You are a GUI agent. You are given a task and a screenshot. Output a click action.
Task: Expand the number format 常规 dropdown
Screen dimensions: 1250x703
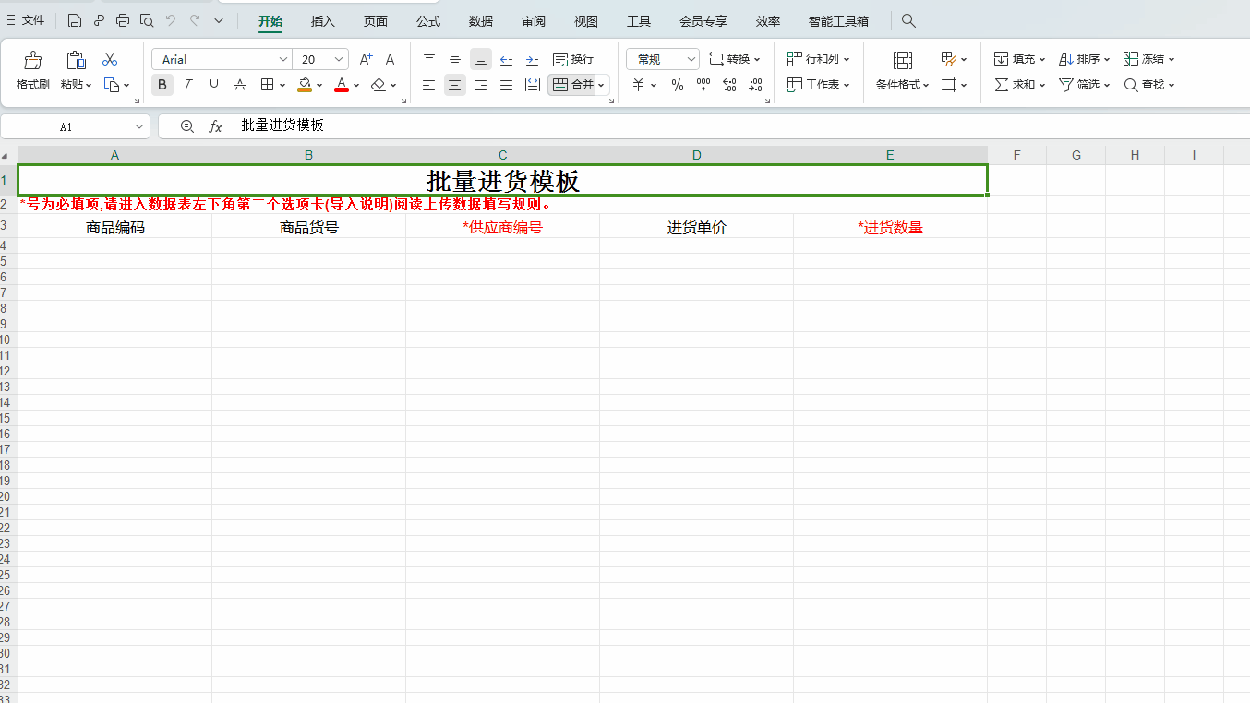(691, 59)
